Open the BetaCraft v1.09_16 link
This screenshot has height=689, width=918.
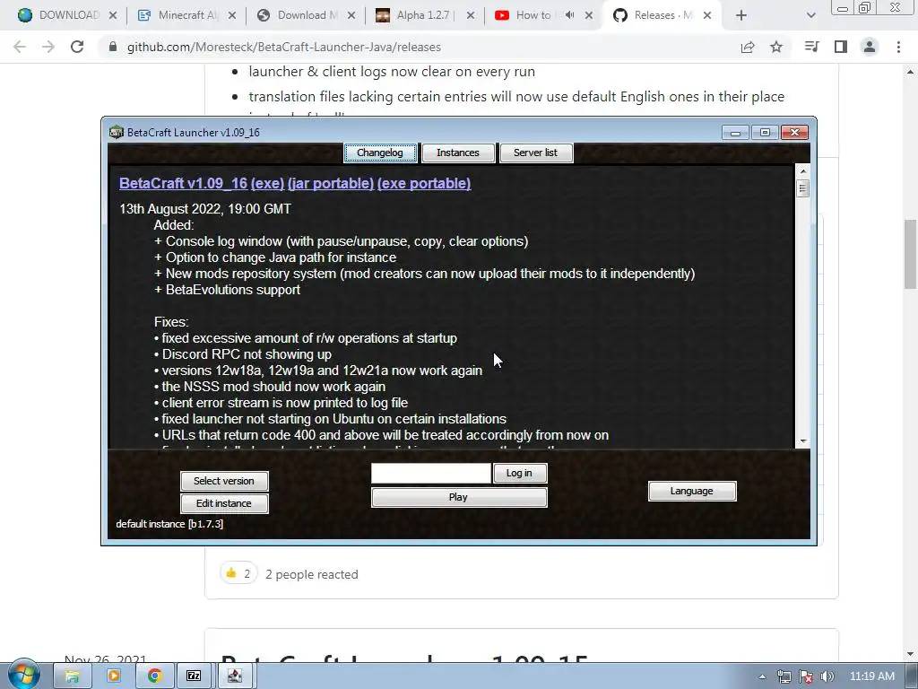click(183, 183)
